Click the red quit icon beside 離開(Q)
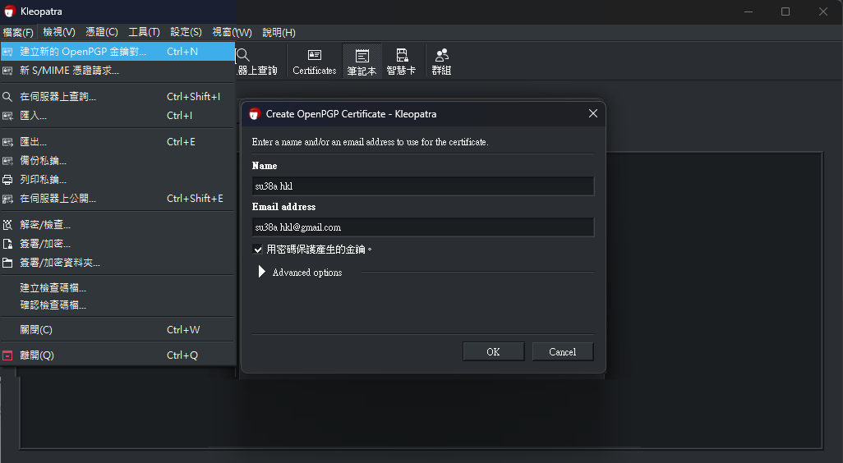This screenshot has height=463, width=843. (7, 355)
